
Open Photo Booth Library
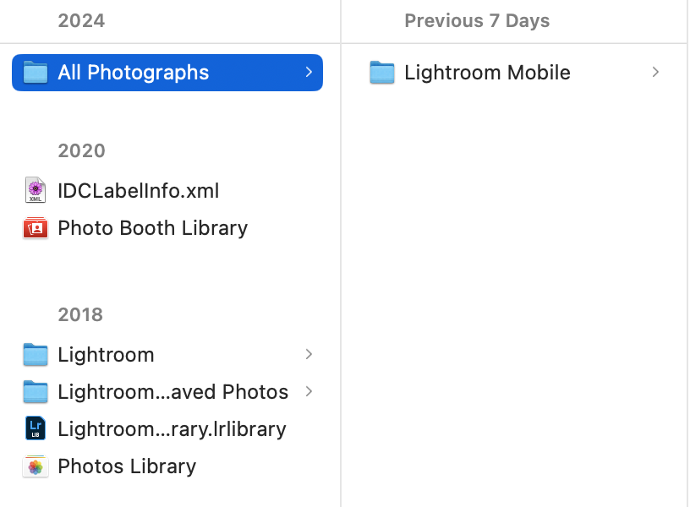tap(152, 228)
